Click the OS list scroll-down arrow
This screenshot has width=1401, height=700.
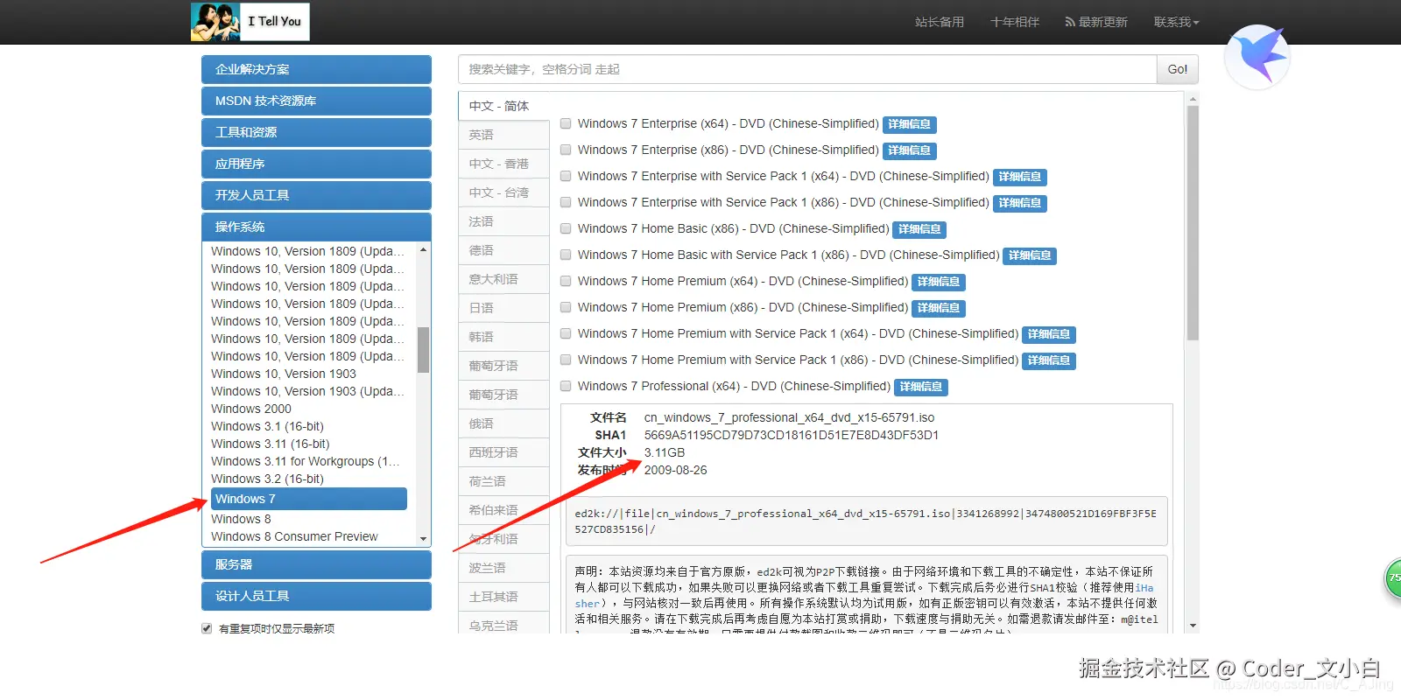[x=424, y=539]
